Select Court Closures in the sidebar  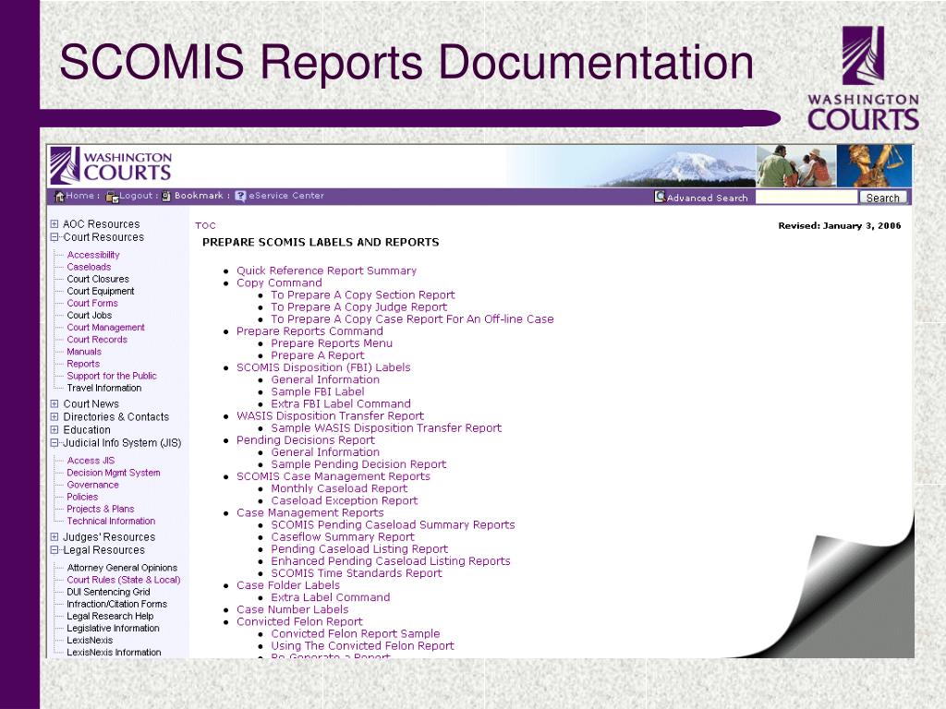pos(98,279)
